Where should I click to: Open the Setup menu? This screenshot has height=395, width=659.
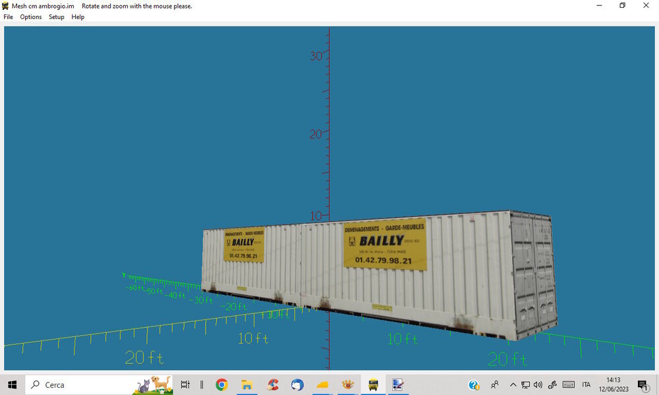[x=56, y=17]
